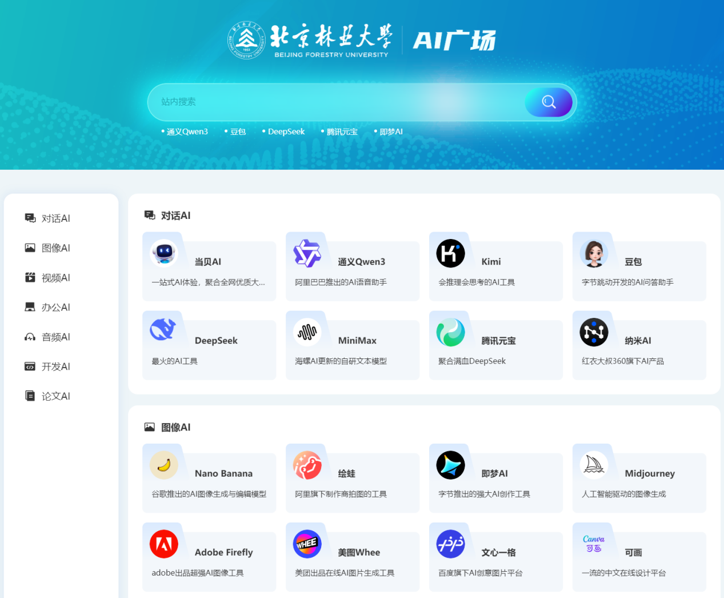Click the Kimi card title
Viewport: 724px width, 598px height.
[491, 262]
